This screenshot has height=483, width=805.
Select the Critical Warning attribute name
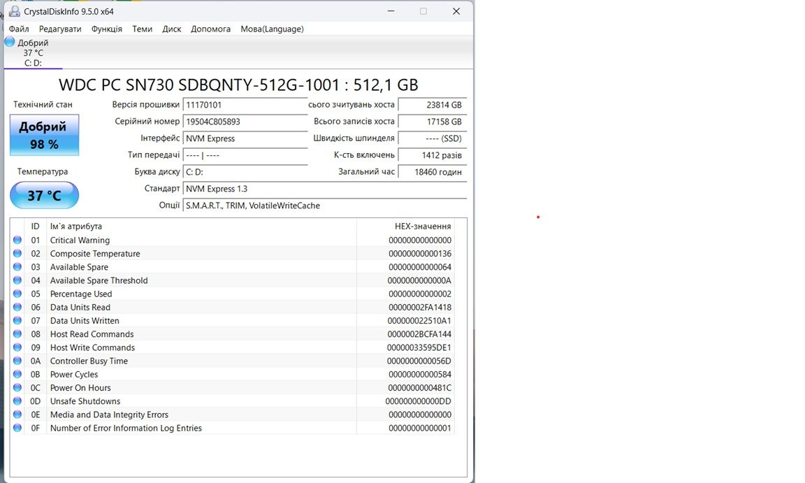80,240
